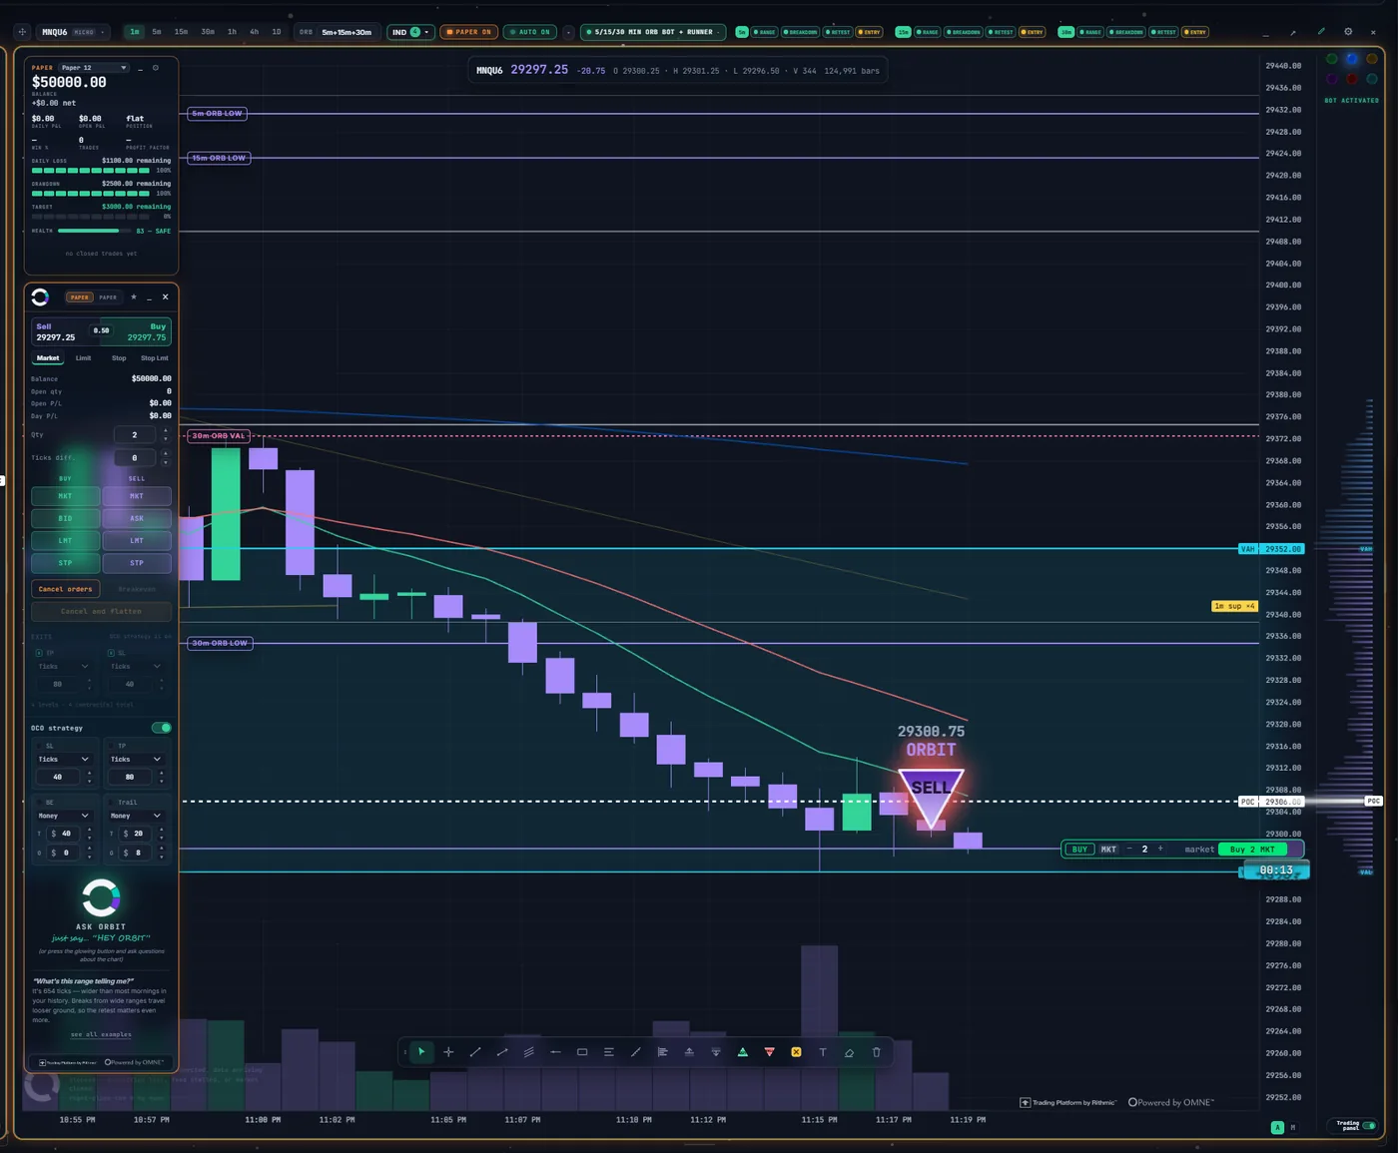Screen dimensions: 1398x1153
Task: Click the glowing Ask Orbit button
Action: click(101, 898)
